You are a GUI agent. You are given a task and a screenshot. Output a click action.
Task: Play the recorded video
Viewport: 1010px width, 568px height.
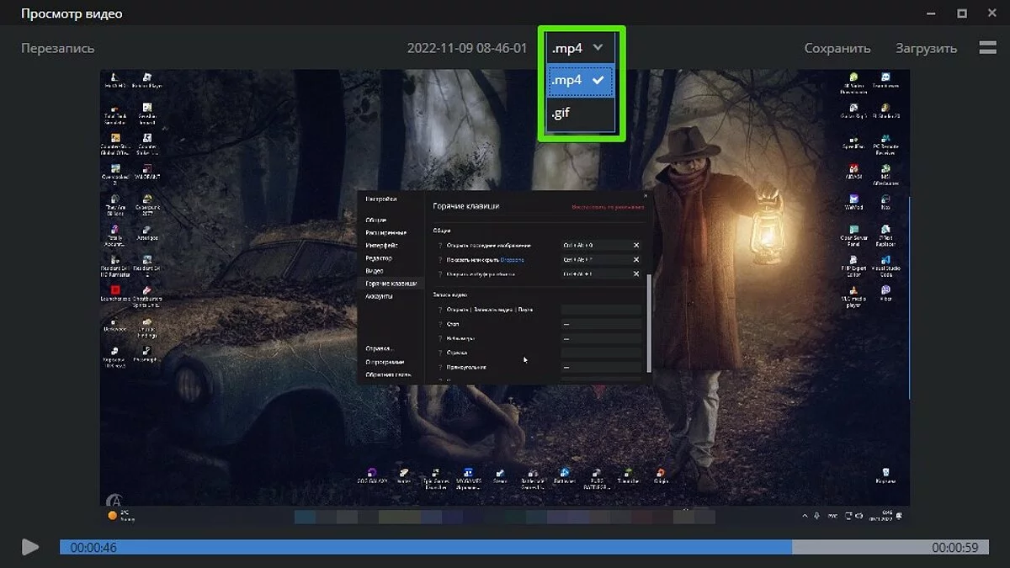[x=30, y=548]
